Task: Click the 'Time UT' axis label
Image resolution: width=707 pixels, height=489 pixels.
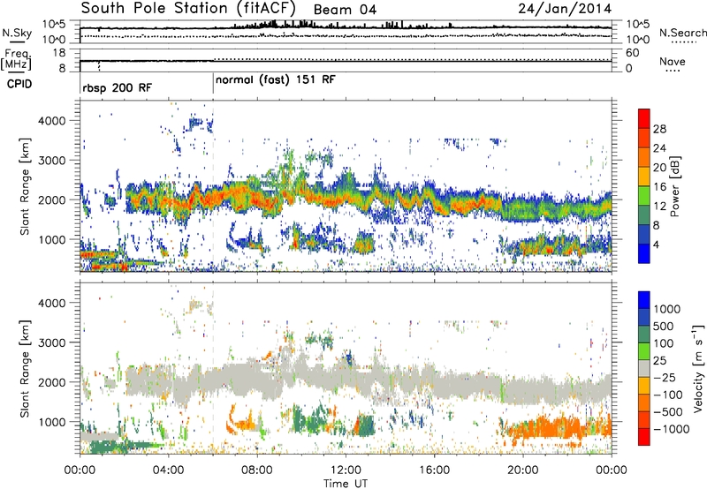Action: point(346,483)
